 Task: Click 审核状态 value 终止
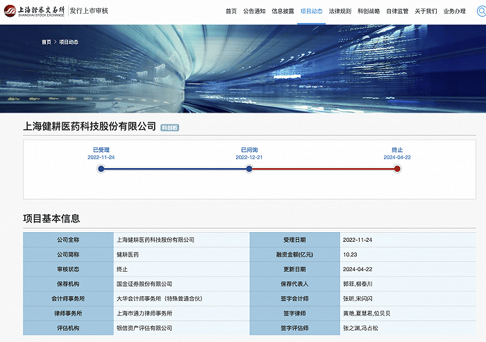(122, 269)
